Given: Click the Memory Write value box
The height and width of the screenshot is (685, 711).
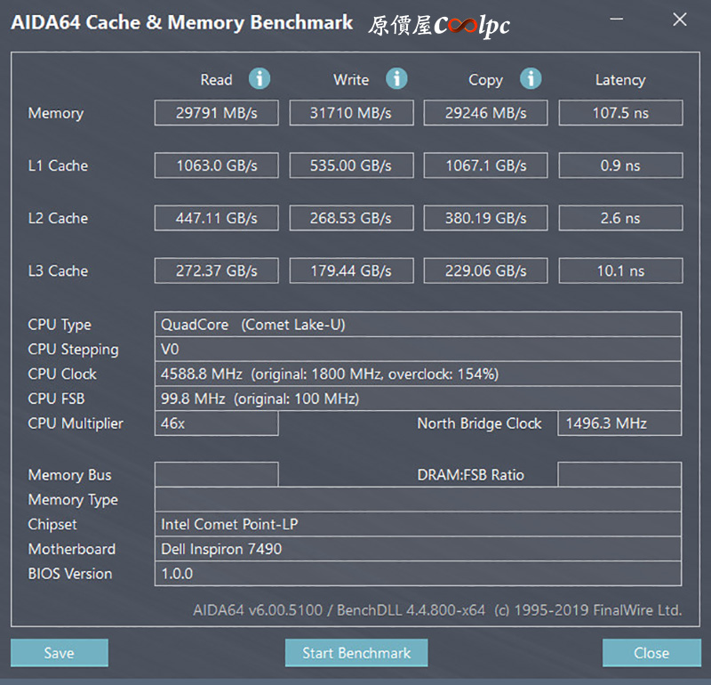Looking at the screenshot, I should (351, 113).
